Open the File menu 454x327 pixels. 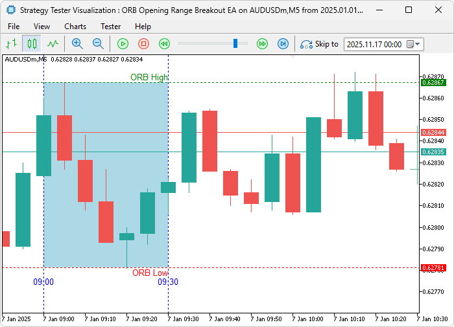click(14, 27)
